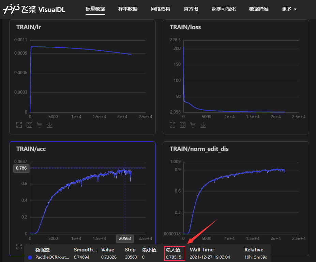Viewport: 316px width, 262px height.
Task: Click the blue PaddleOCR data stream dot
Action: coord(30,257)
